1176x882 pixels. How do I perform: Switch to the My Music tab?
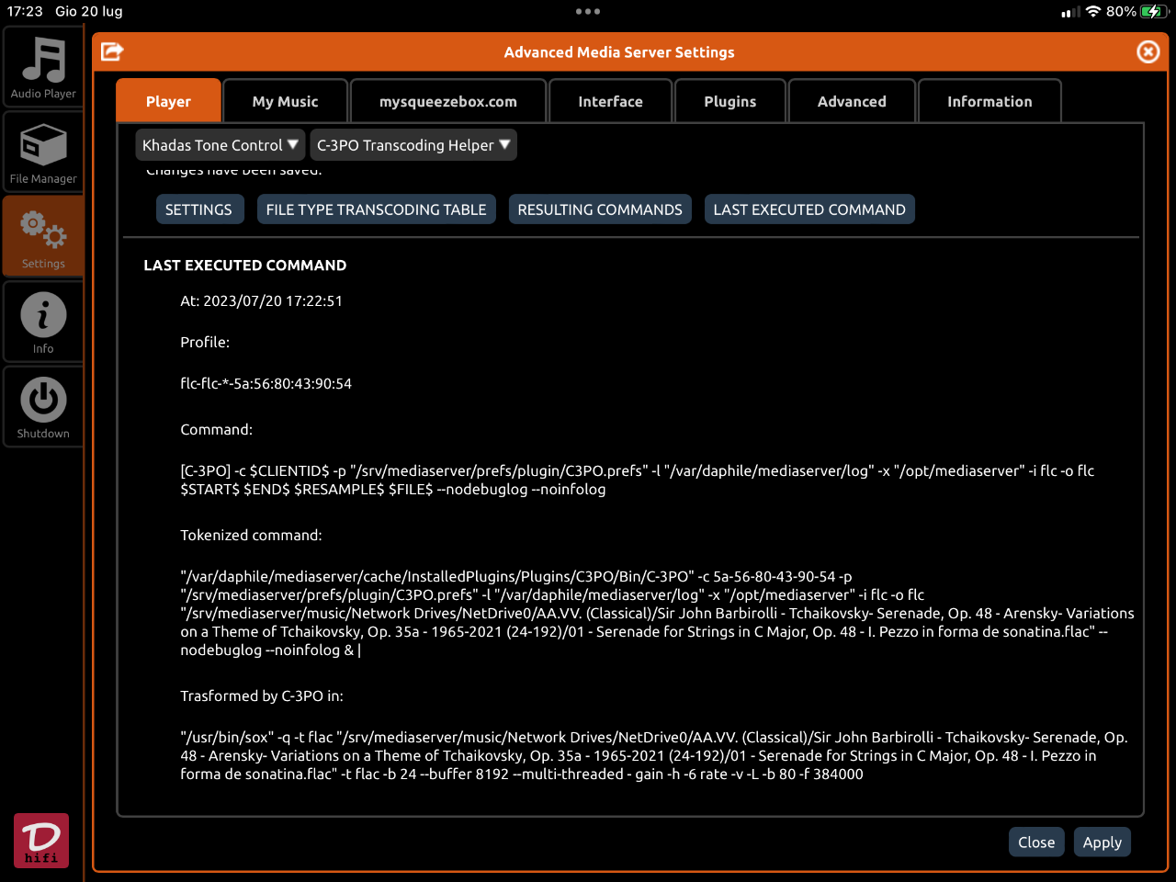click(285, 101)
